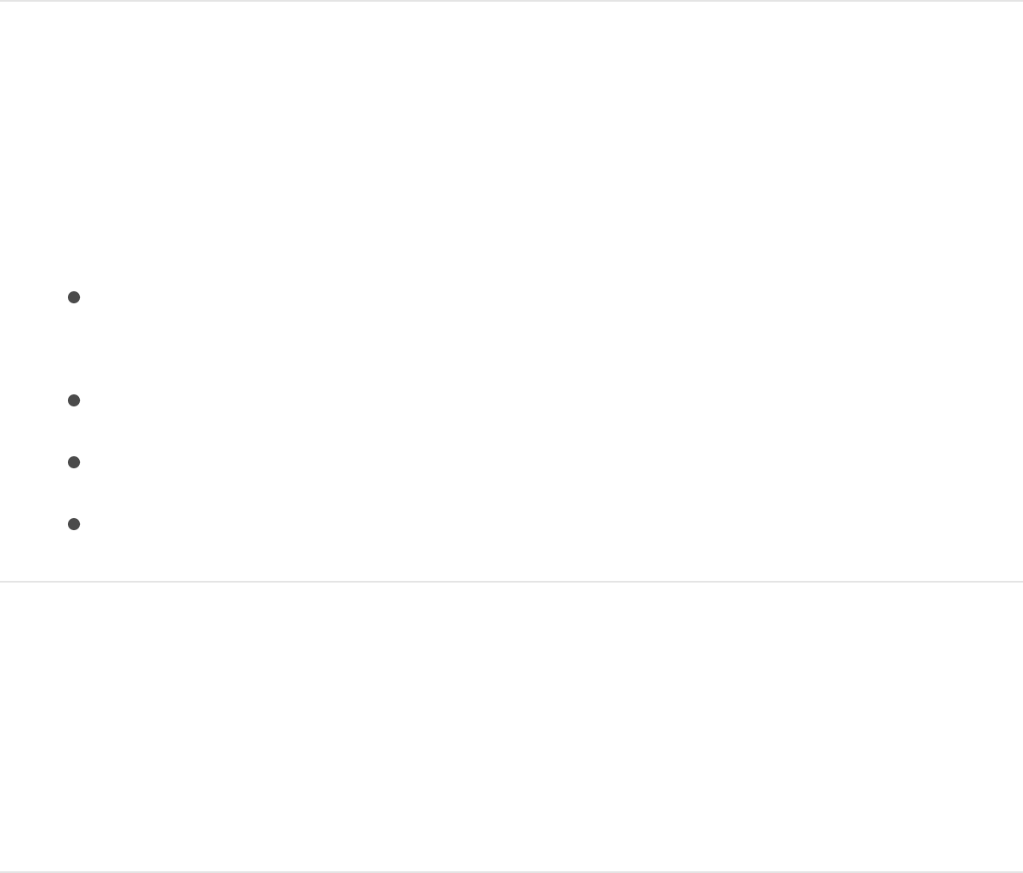Click the gap between third and fourth bullets

tap(512, 493)
